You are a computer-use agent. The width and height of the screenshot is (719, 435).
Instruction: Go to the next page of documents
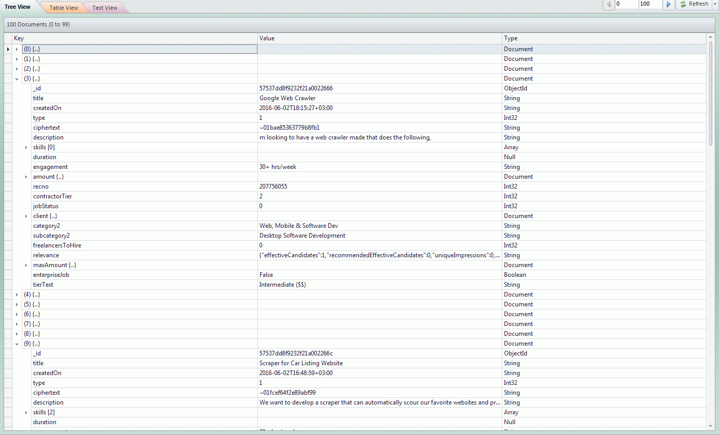(668, 4)
